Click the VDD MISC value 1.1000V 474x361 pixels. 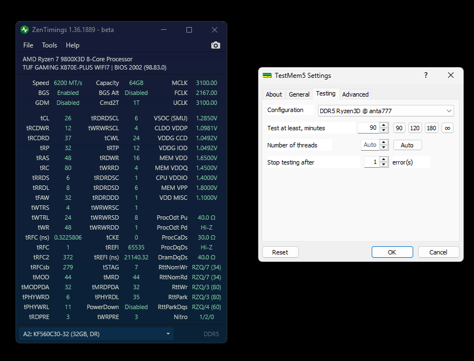[x=206, y=198]
